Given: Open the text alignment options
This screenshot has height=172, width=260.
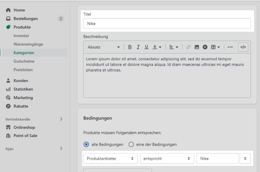Looking at the screenshot, I should point(173,47).
